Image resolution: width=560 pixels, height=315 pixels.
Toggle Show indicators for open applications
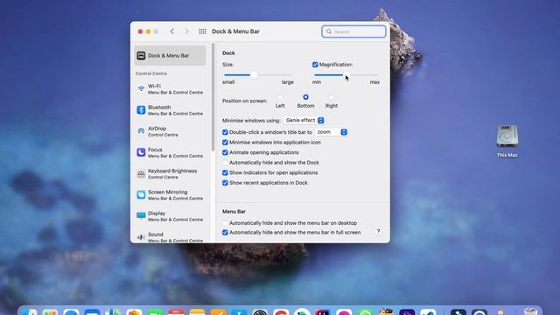point(225,172)
